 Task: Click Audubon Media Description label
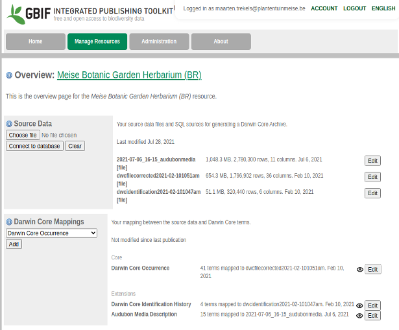pyautogui.click(x=144, y=314)
